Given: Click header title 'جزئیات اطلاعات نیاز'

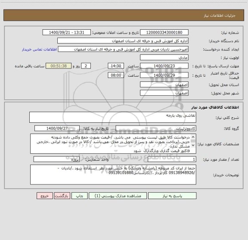Looking at the screenshot, I should [220, 16].
